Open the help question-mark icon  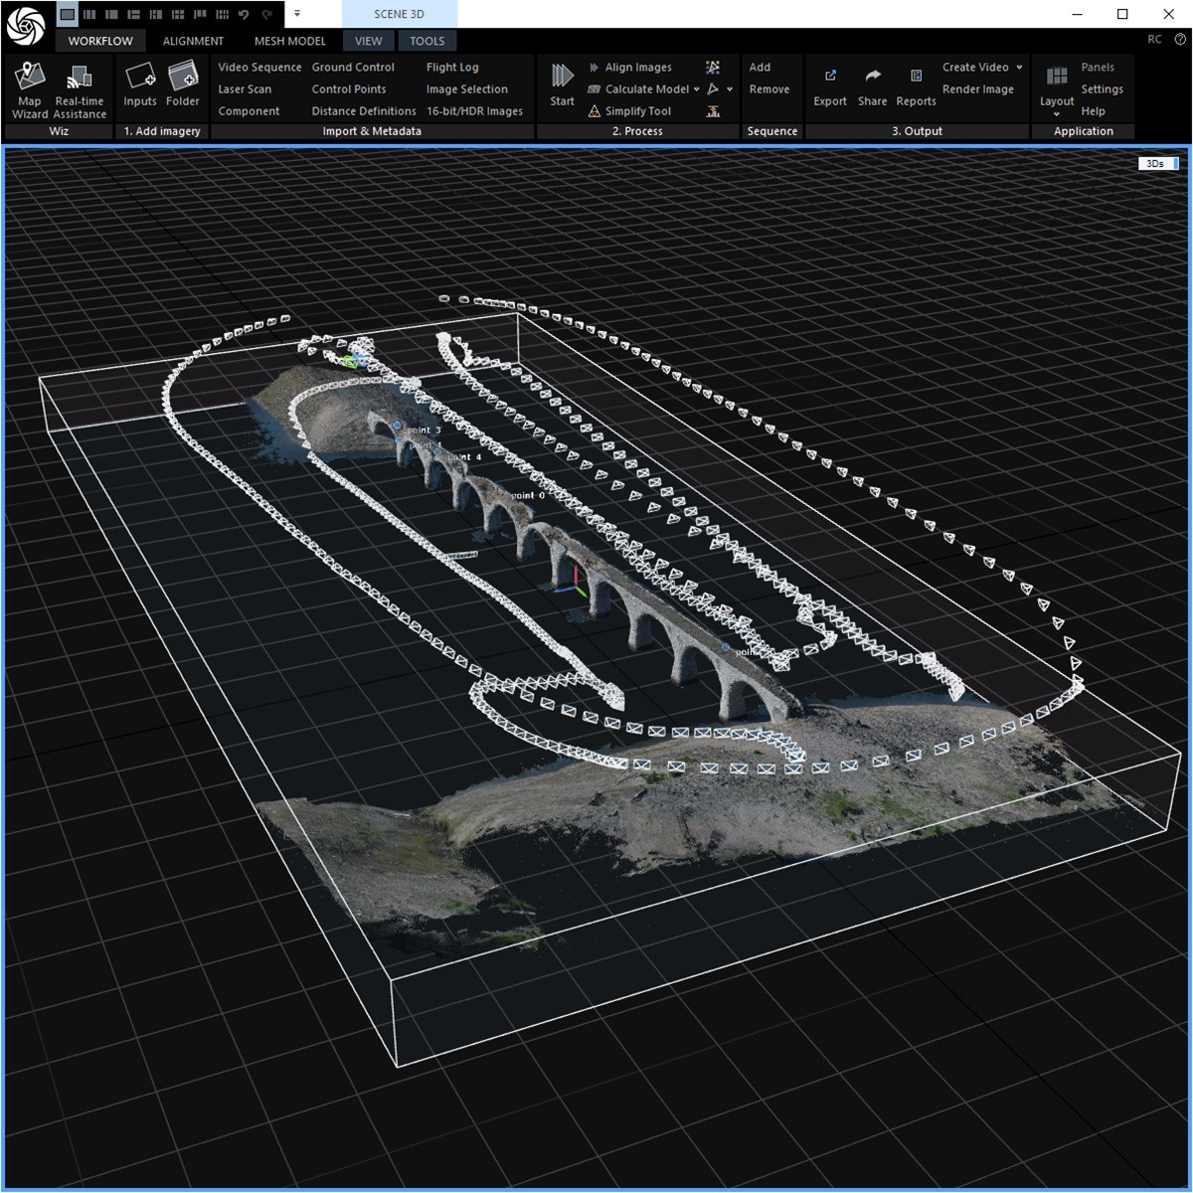tap(1180, 40)
